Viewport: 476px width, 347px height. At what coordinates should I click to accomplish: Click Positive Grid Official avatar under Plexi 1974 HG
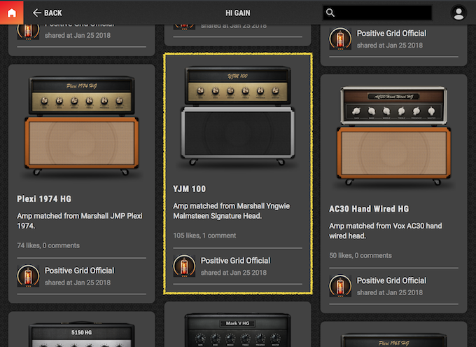click(28, 276)
